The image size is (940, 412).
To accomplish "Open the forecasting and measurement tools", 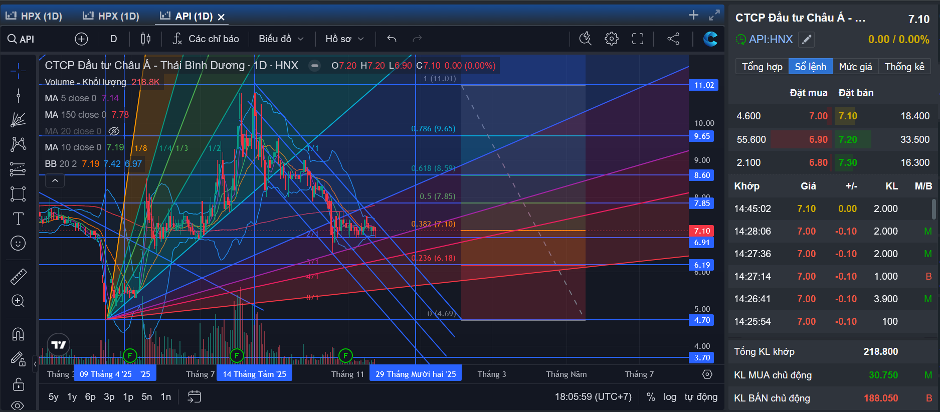I will click(x=18, y=169).
